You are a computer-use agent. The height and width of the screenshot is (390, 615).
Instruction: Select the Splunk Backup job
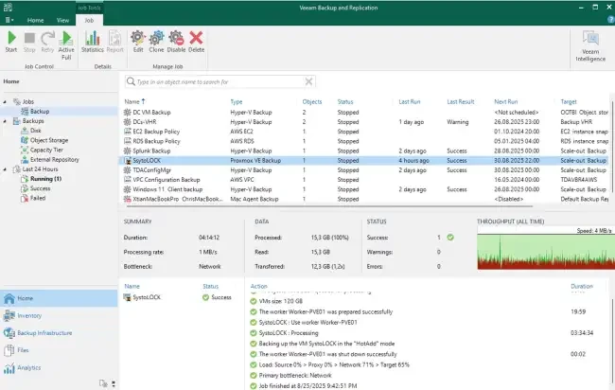pyautogui.click(x=364, y=151)
